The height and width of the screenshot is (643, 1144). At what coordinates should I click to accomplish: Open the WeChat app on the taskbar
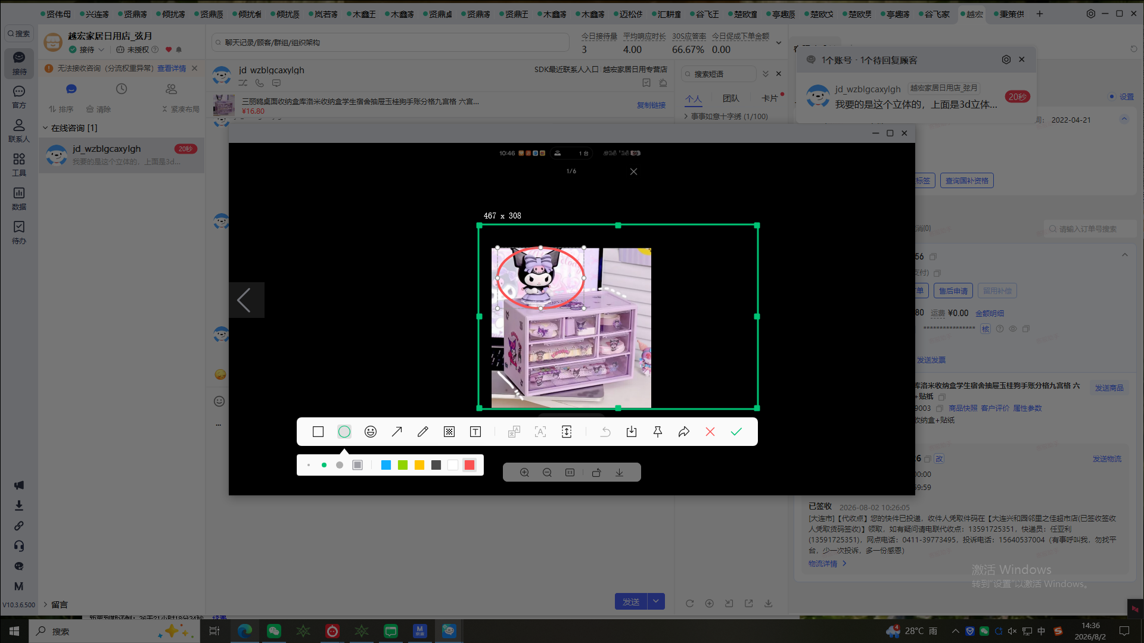(274, 631)
